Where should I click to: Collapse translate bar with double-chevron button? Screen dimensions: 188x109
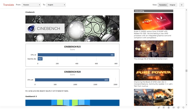click(x=181, y=5)
